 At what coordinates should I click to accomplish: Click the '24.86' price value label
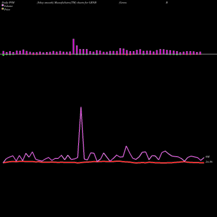[x=209, y=162]
